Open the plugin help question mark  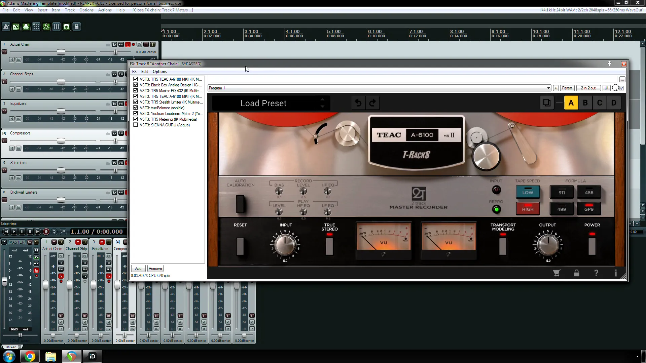point(596,273)
